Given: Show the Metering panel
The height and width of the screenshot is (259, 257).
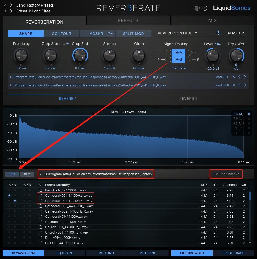Looking at the screenshot, I should point(148,253).
